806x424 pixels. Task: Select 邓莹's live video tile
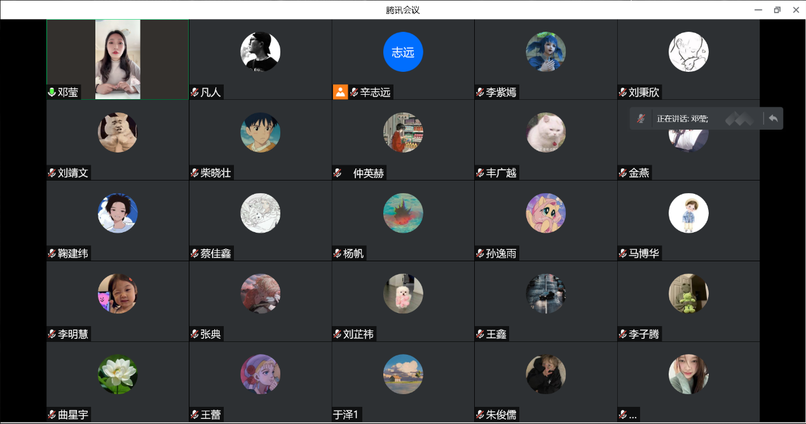[x=118, y=59]
